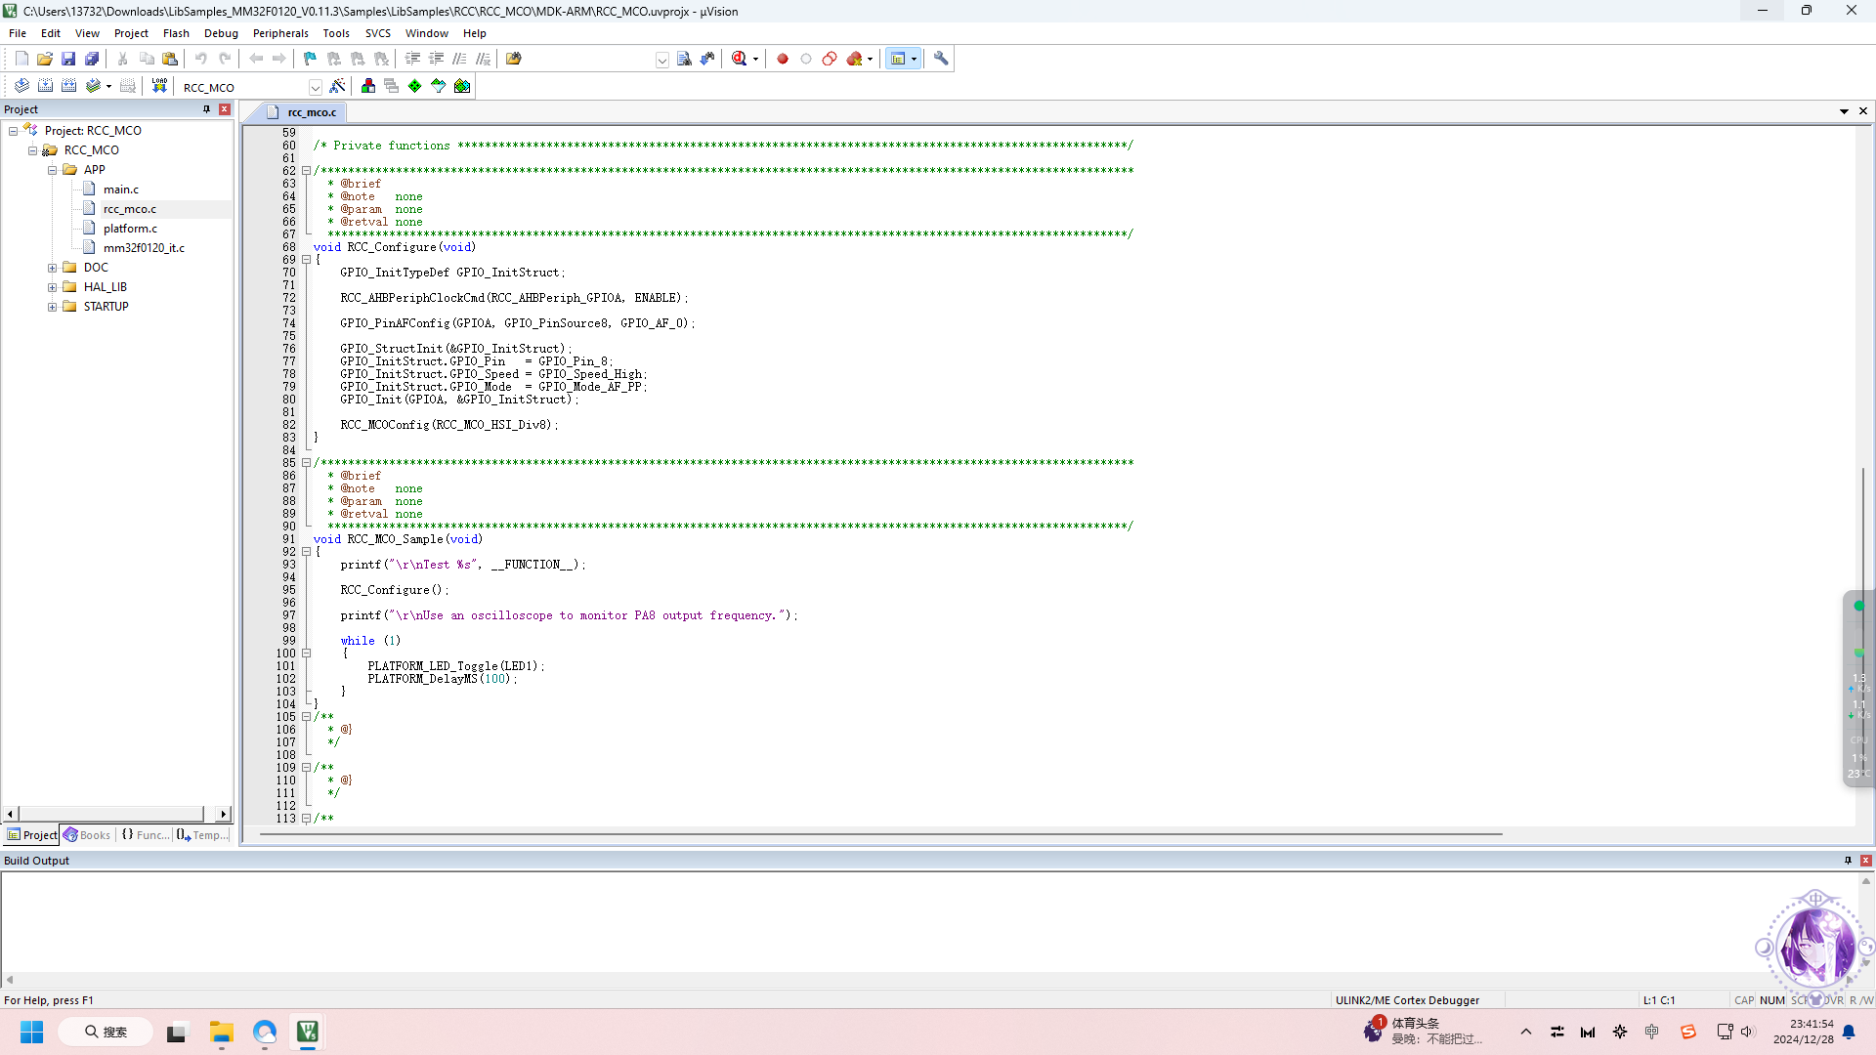Viewport: 1876px width, 1055px height.
Task: Expand the HAL_LIB folder
Action: pos(52,287)
